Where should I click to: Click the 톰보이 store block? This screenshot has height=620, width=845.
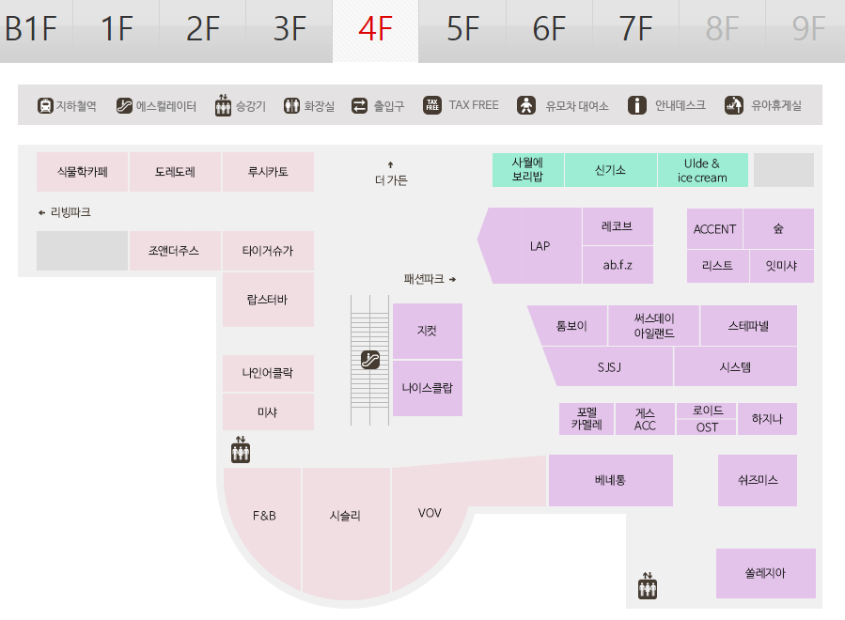[572, 326]
